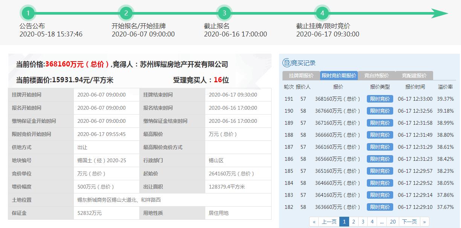Click deposit amount 52832万元

90,213
